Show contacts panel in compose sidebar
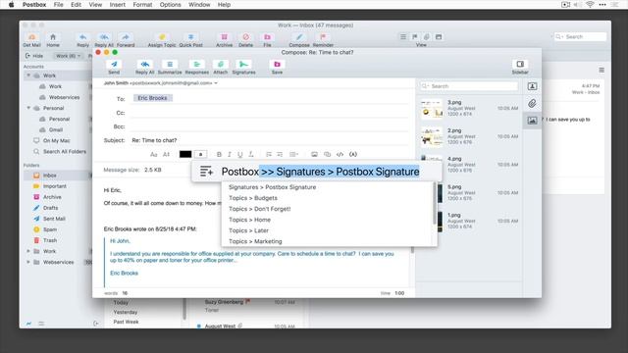This screenshot has width=628, height=353. pyautogui.click(x=532, y=86)
